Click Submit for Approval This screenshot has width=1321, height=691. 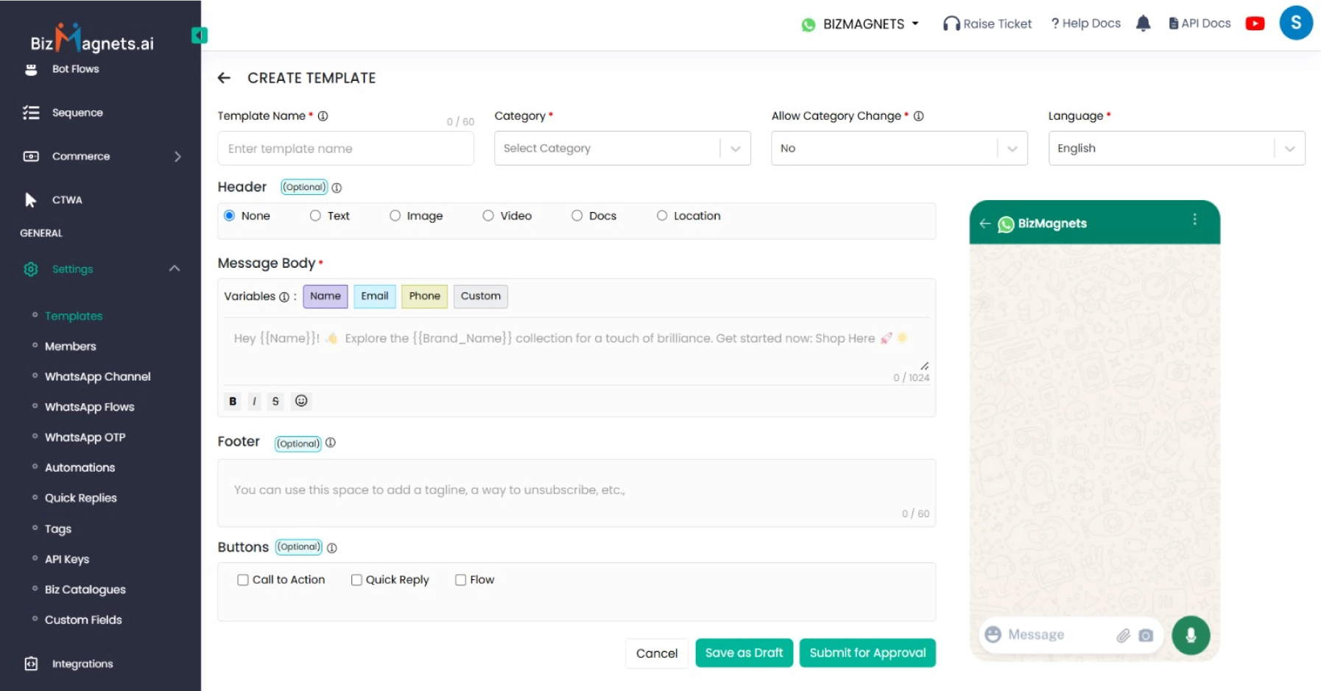(867, 653)
